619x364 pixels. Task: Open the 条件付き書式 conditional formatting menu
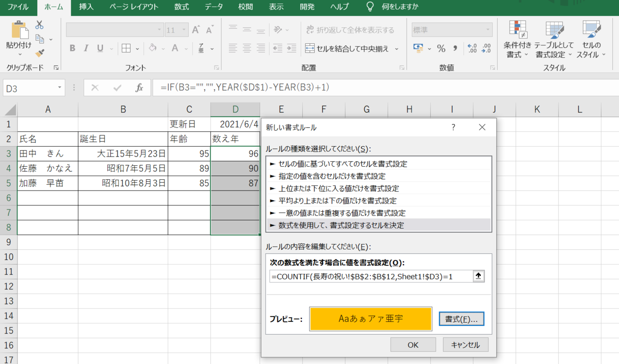coord(517,40)
